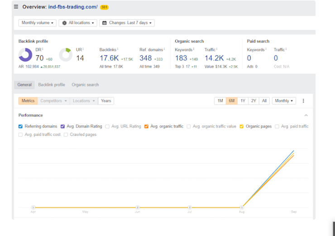Open the Locations dropdown in chart toolbar

tap(84, 101)
